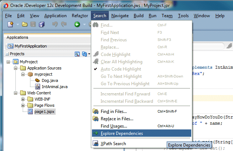Select the WEB-INF folder label
This screenshot has width=233, height=151.
click(x=42, y=99)
